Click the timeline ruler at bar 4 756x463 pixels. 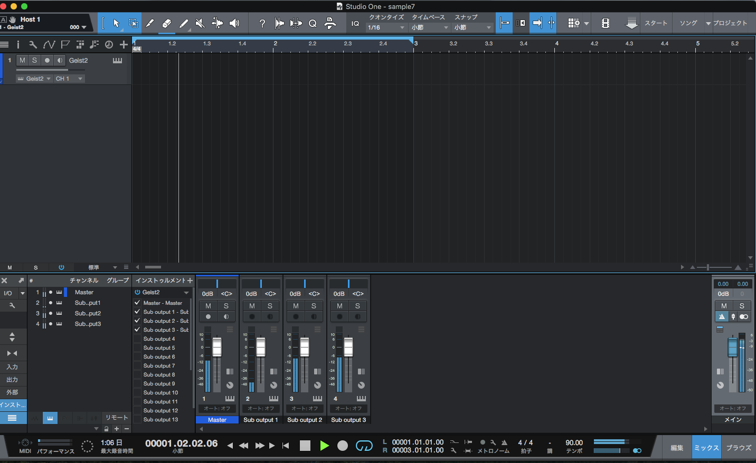click(556, 44)
